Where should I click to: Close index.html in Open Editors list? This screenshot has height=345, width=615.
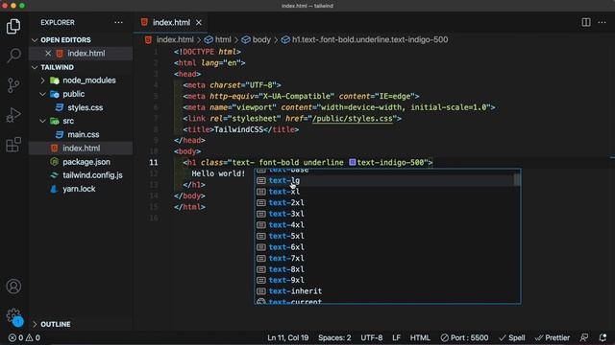point(48,54)
